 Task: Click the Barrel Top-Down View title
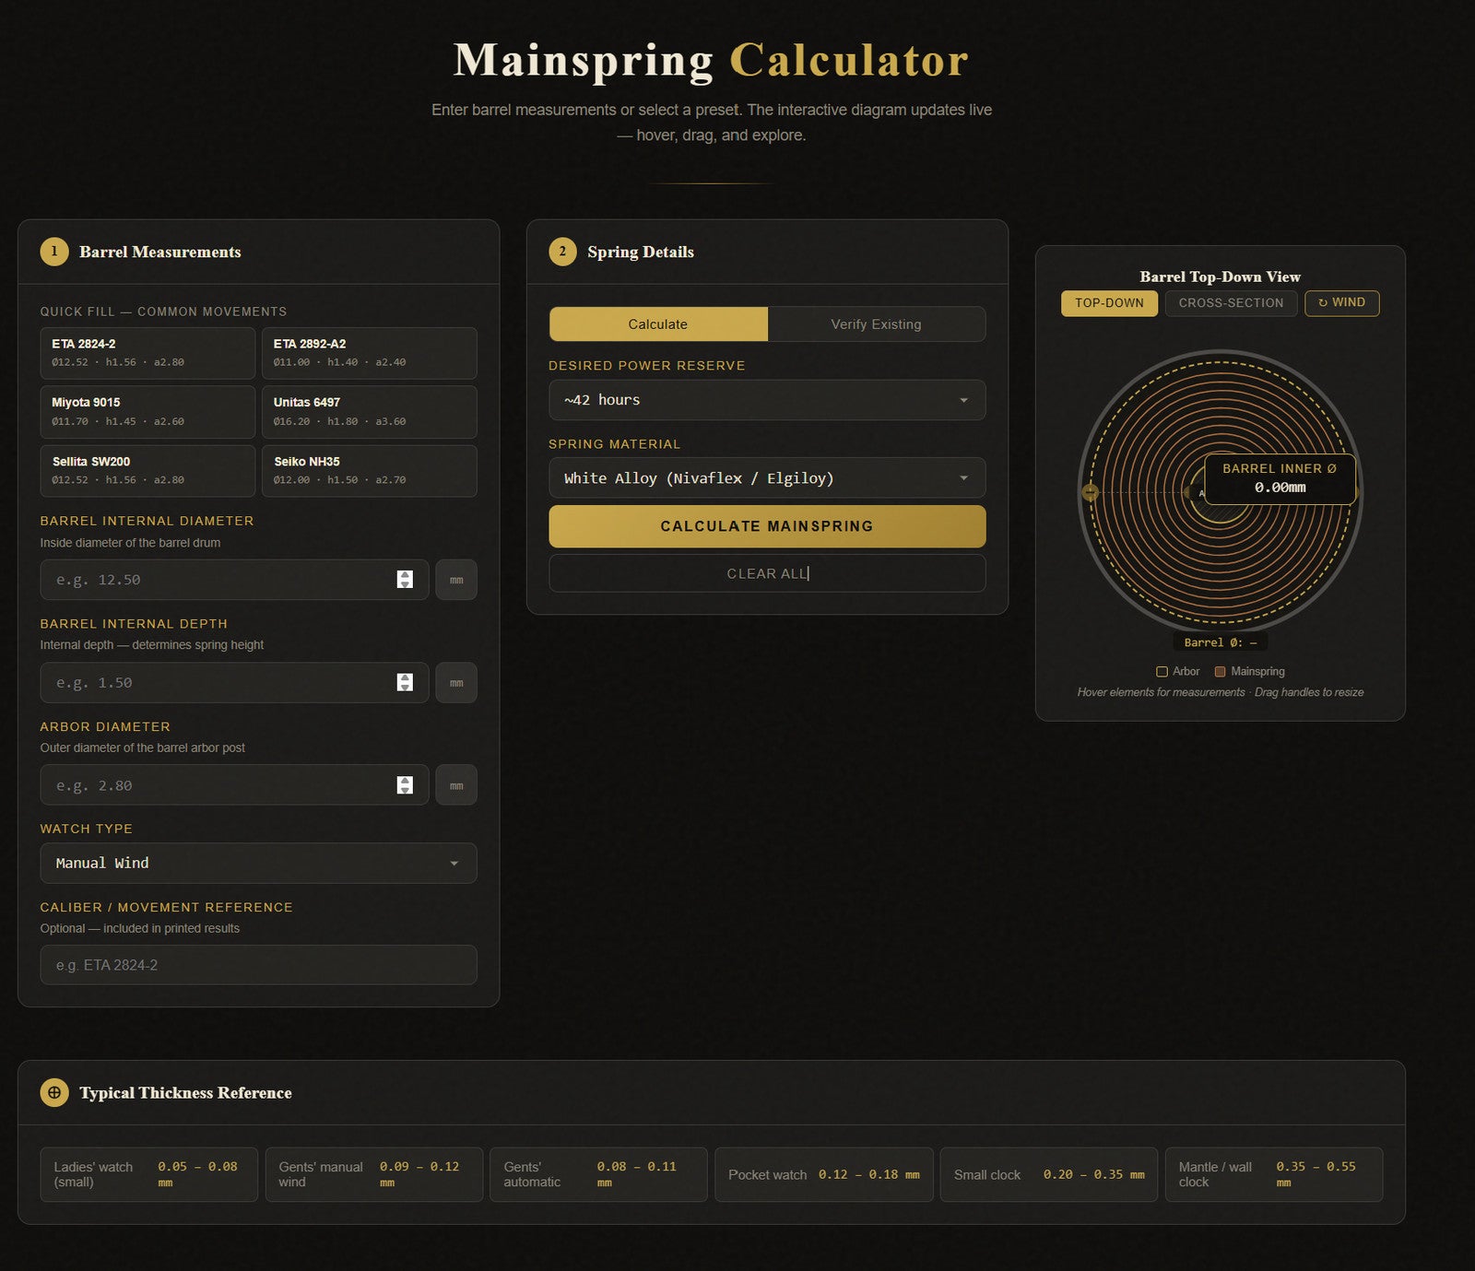coord(1220,277)
